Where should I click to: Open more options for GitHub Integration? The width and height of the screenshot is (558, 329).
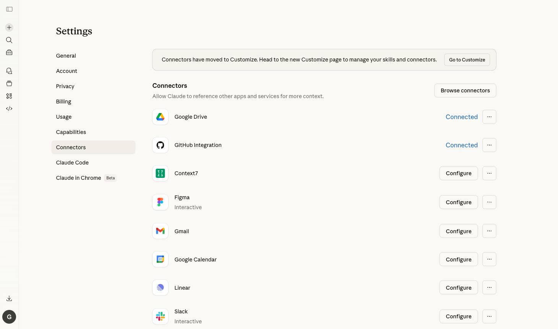(489, 145)
